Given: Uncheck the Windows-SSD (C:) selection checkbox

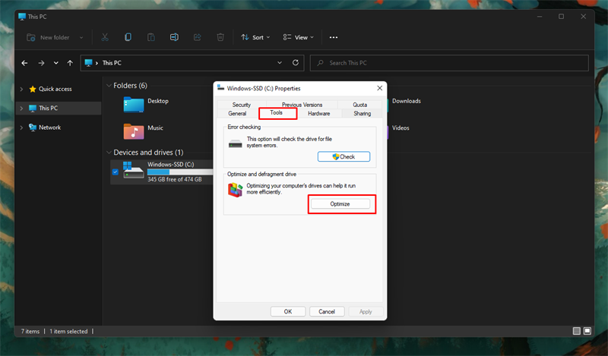Looking at the screenshot, I should click(116, 172).
